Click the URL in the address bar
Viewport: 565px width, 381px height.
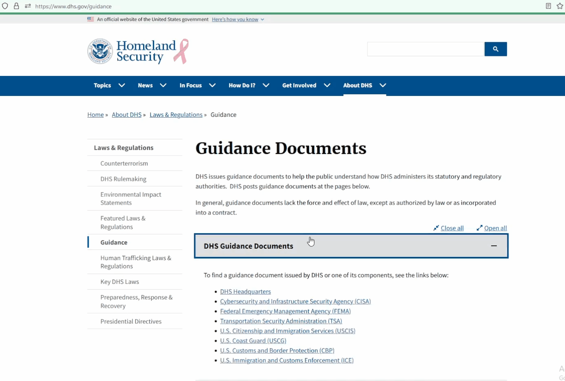click(x=74, y=6)
